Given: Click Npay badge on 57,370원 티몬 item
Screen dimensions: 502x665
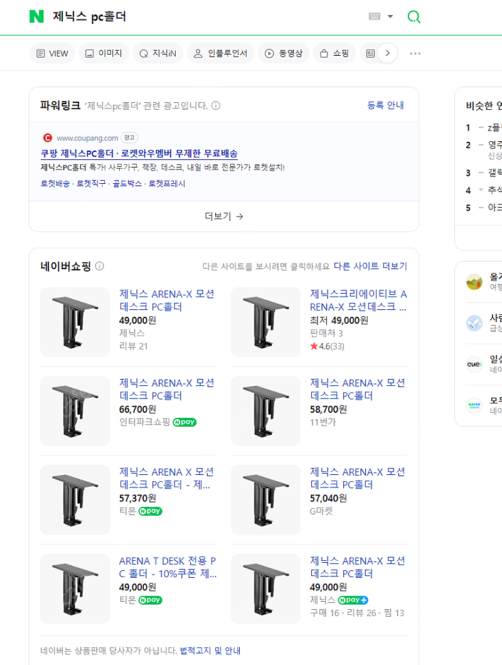Looking at the screenshot, I should pyautogui.click(x=150, y=511).
